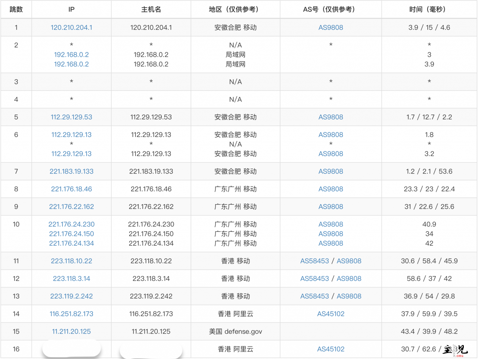The height and width of the screenshot is (359, 478).
Task: Open the 221.176.22.162 IP link
Action: point(71,207)
